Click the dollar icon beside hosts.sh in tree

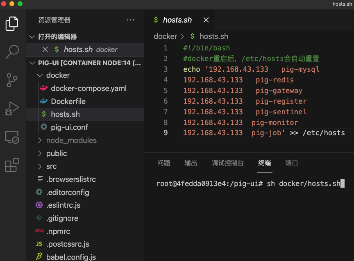click(44, 114)
